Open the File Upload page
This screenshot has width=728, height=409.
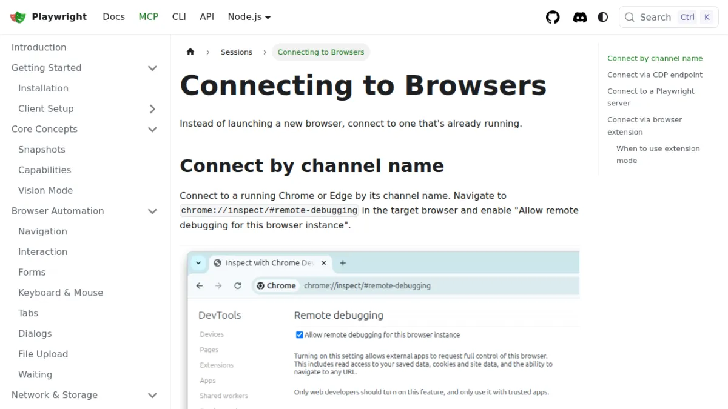click(43, 354)
